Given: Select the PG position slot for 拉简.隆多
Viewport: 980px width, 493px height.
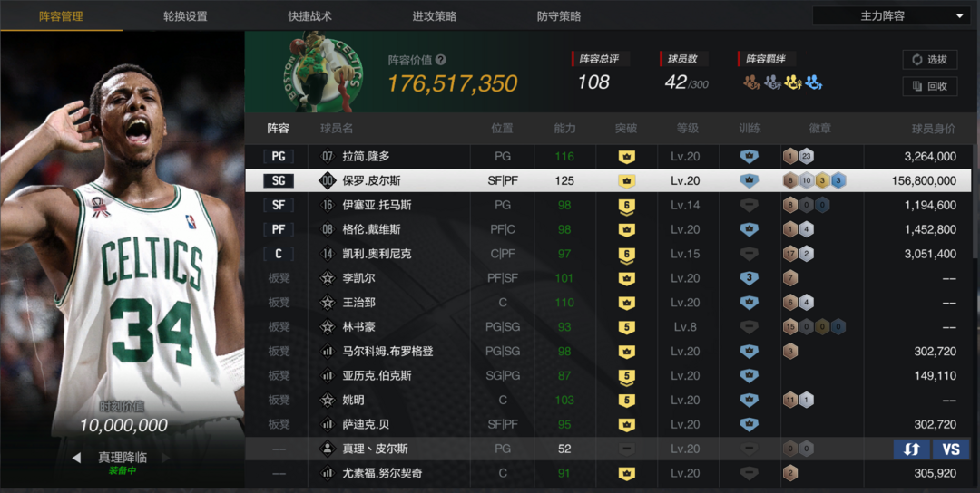Looking at the screenshot, I should click(x=279, y=157).
